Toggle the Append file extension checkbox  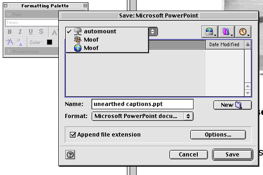coord(73,135)
